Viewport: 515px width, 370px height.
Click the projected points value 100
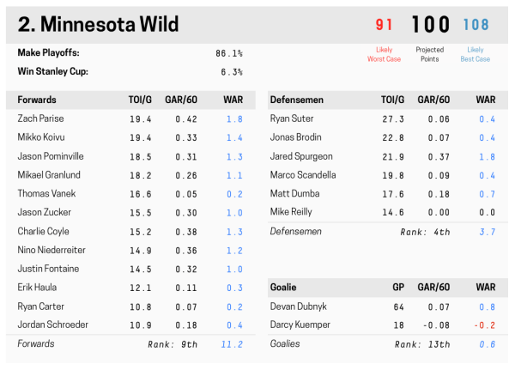tap(429, 26)
